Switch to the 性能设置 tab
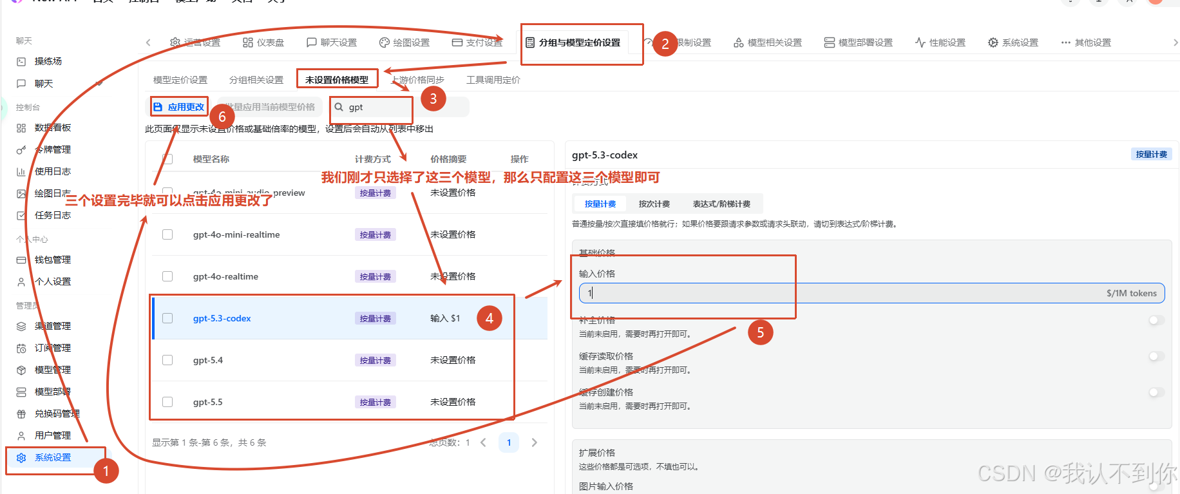Viewport: 1180px width, 494px height. [940, 43]
